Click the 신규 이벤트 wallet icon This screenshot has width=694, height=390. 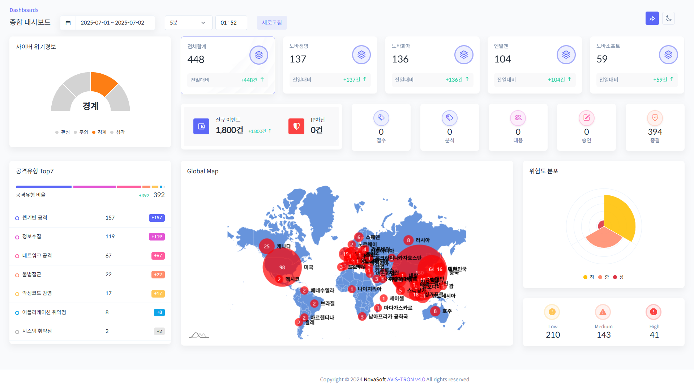201,126
